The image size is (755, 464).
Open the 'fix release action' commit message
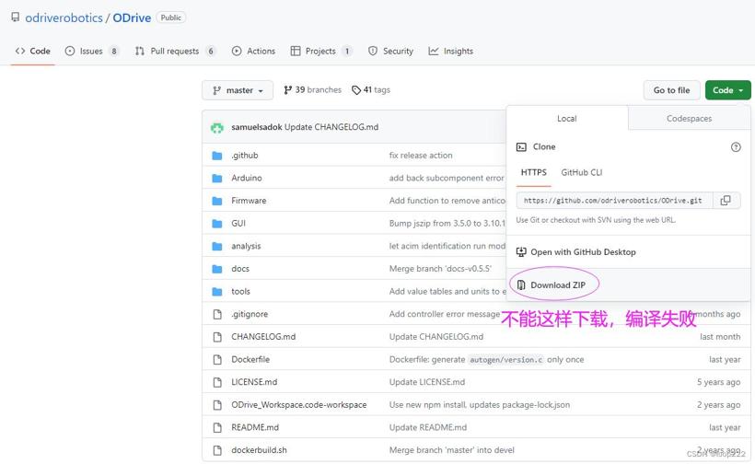click(x=421, y=156)
